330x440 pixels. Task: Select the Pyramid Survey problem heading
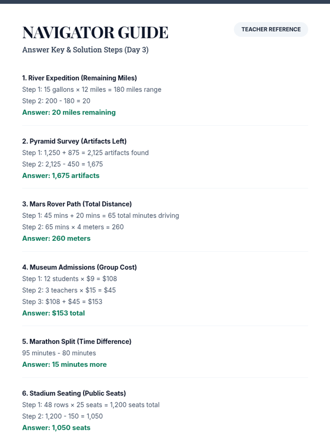pos(74,141)
